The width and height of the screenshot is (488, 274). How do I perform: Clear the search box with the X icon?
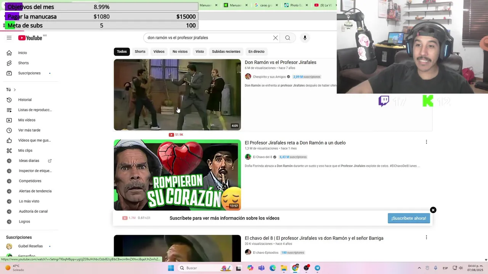coord(275,38)
